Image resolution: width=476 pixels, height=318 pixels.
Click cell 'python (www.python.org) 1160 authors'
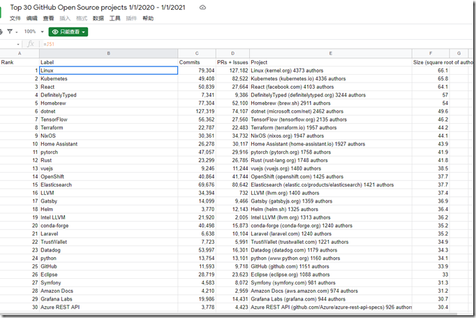tap(331, 259)
